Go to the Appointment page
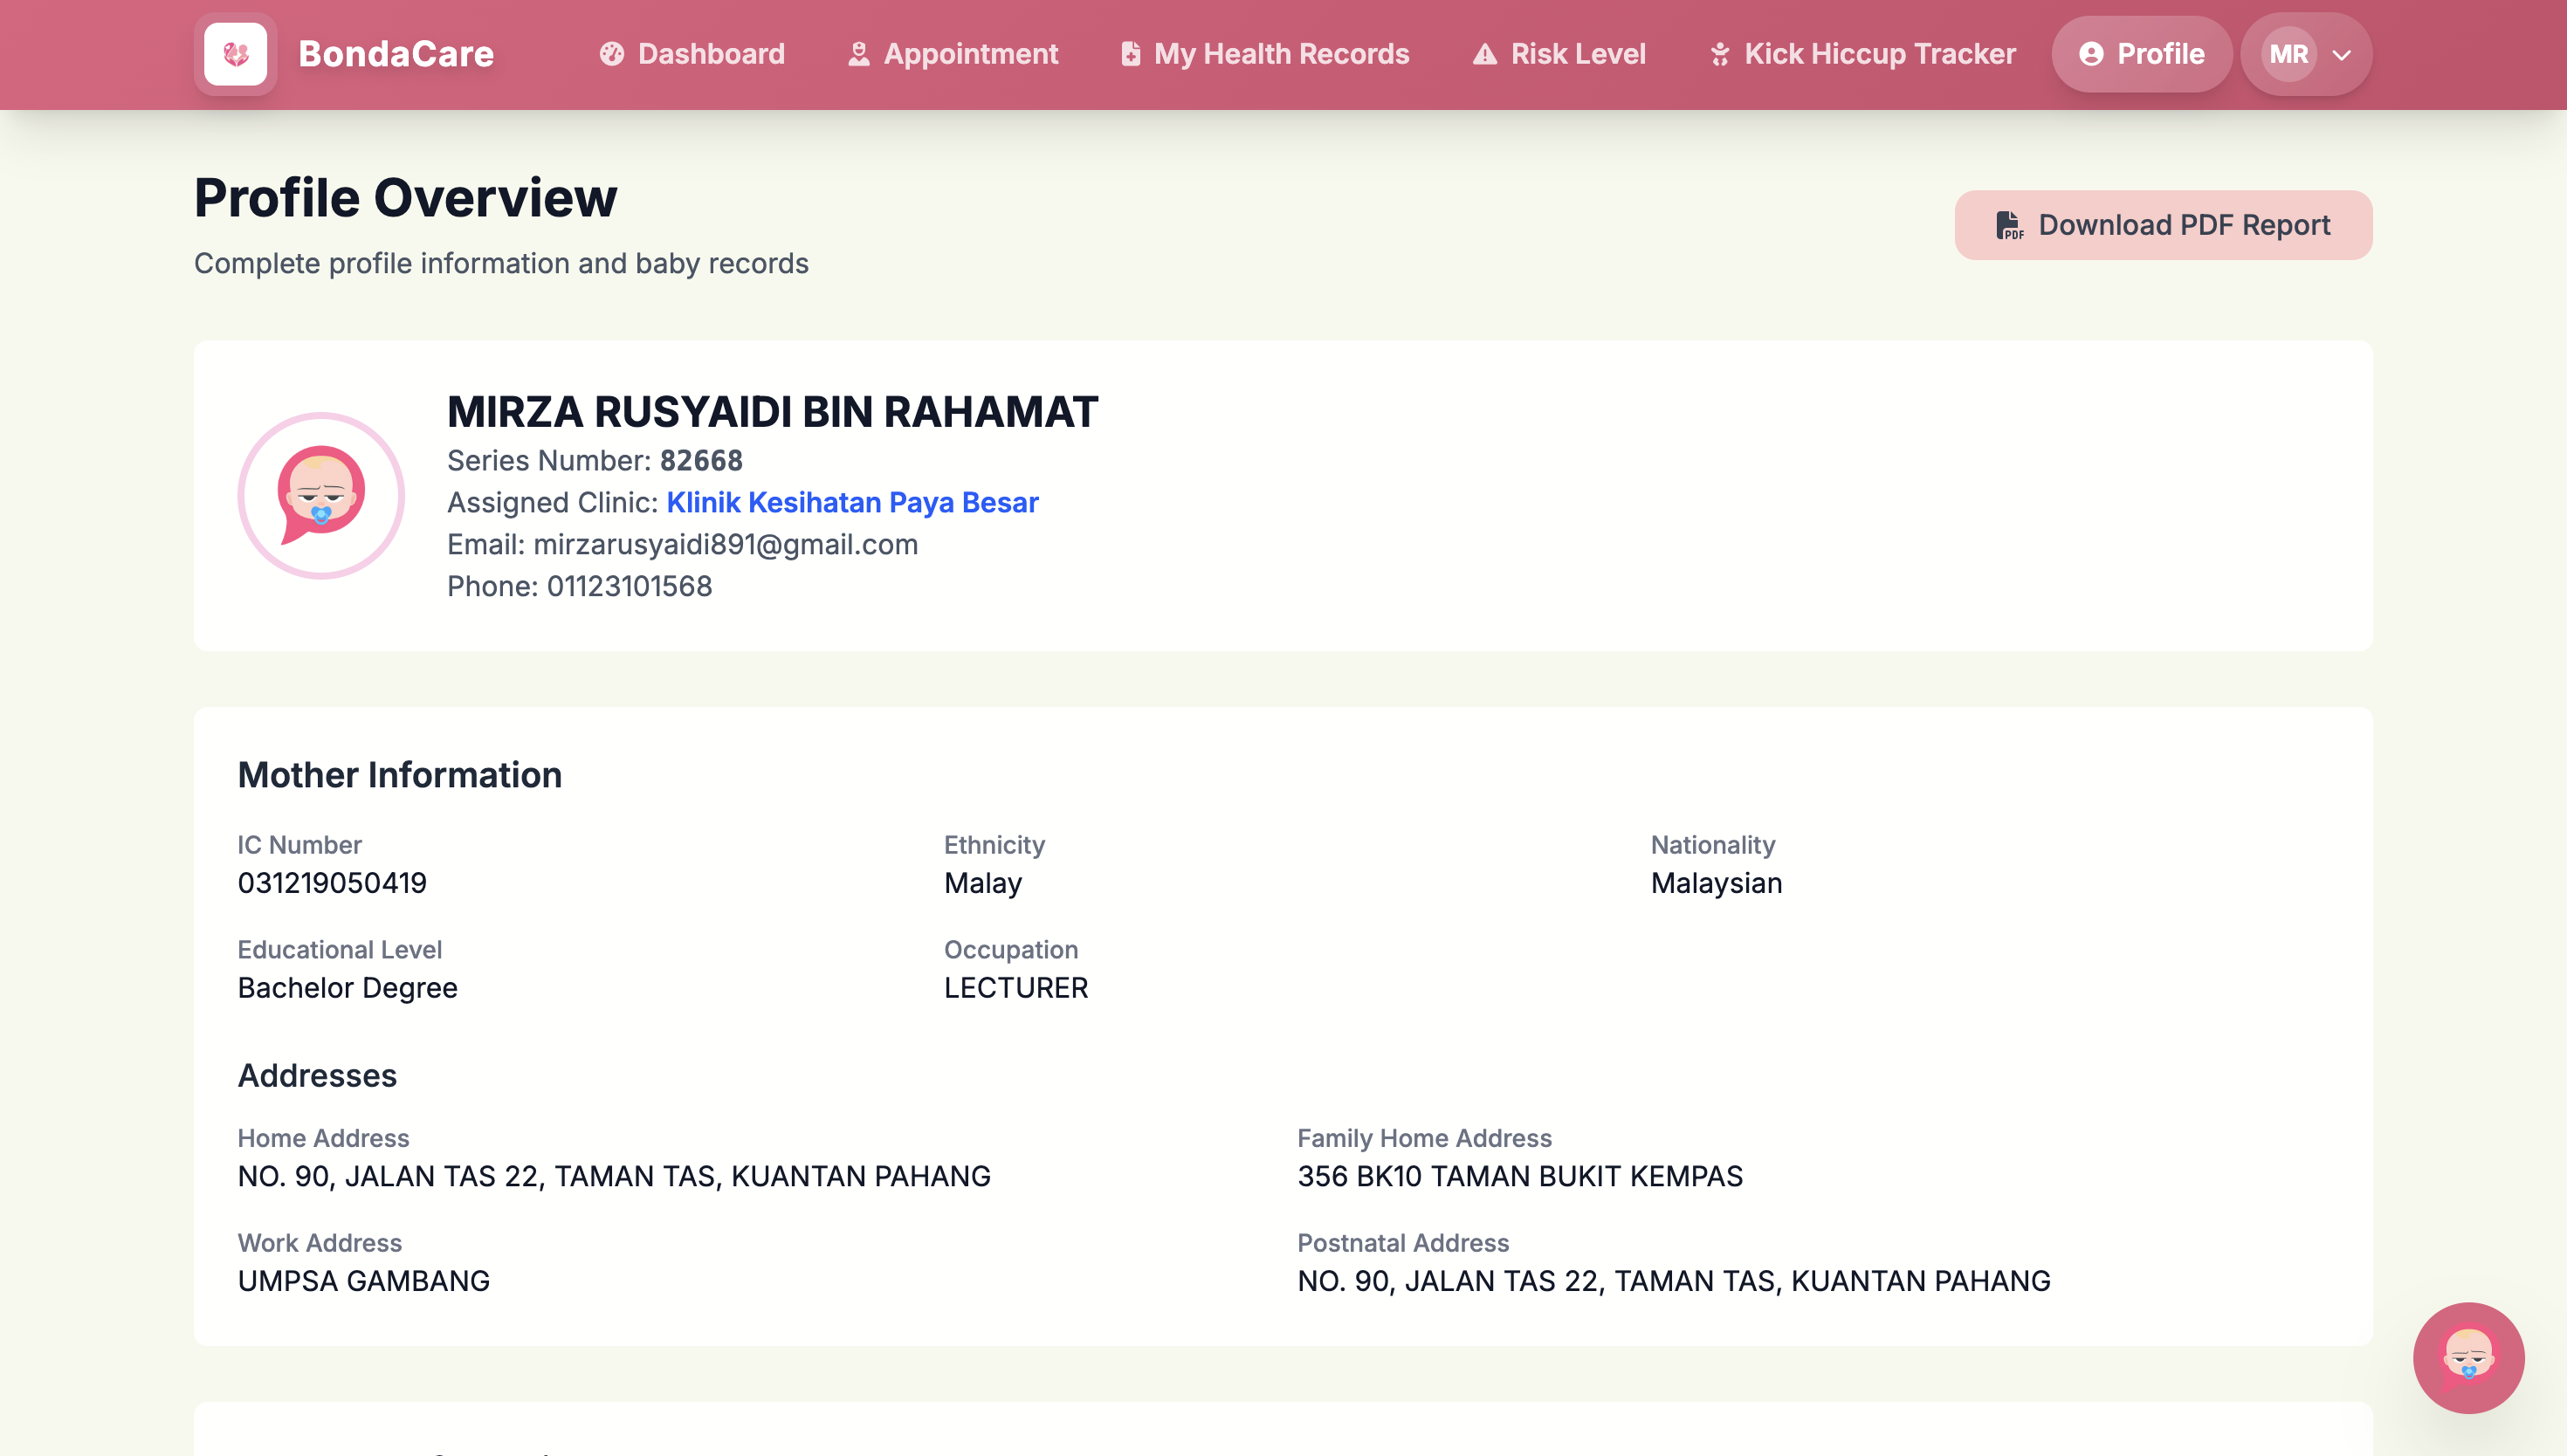 [x=952, y=54]
